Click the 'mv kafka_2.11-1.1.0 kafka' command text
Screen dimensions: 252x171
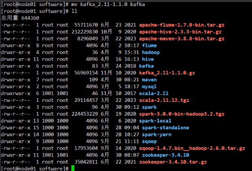(108, 4)
